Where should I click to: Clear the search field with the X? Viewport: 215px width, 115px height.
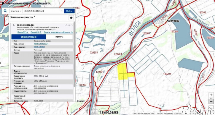click(x=62, y=11)
